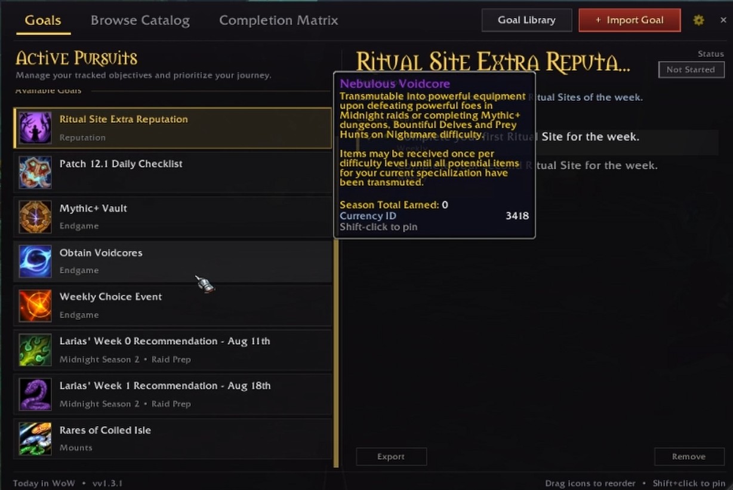
Task: Click the Weekly Choice Event icon
Action: click(35, 306)
